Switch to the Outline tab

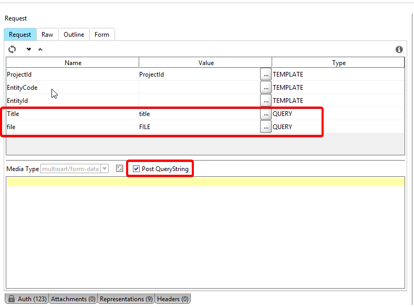[74, 35]
